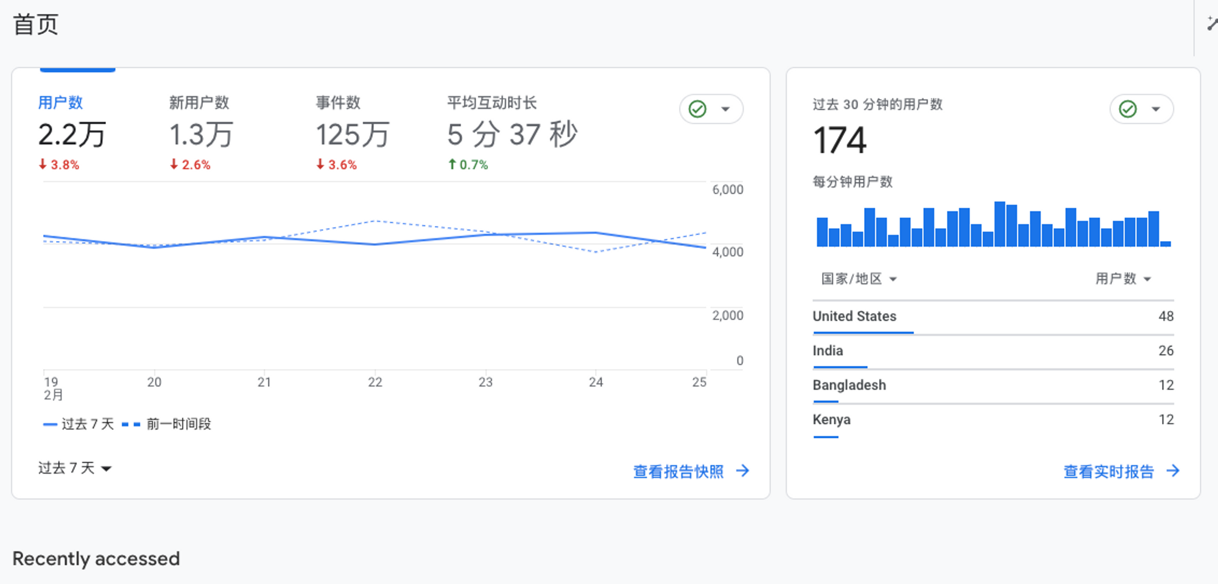Image resolution: width=1218 pixels, height=584 pixels.
Task: Click the 0.7% increase indicator
Action: 468,164
